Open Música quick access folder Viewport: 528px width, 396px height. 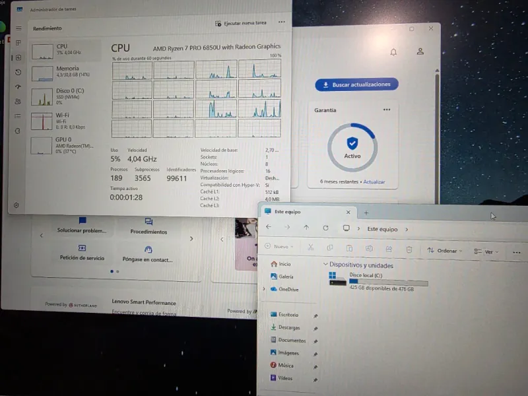[282, 366]
